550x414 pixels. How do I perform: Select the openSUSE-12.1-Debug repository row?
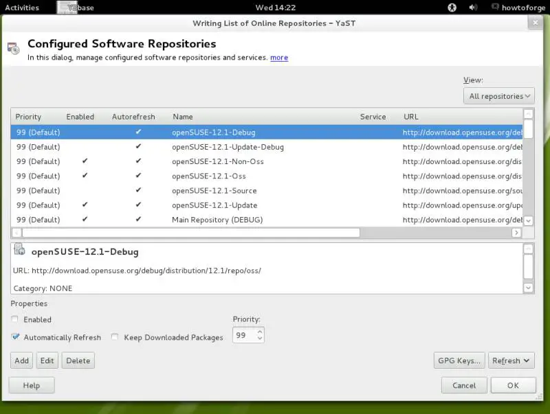click(267, 133)
